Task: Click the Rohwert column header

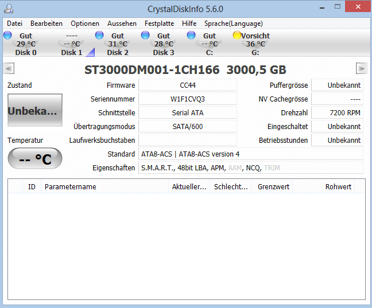Action: tap(324, 186)
